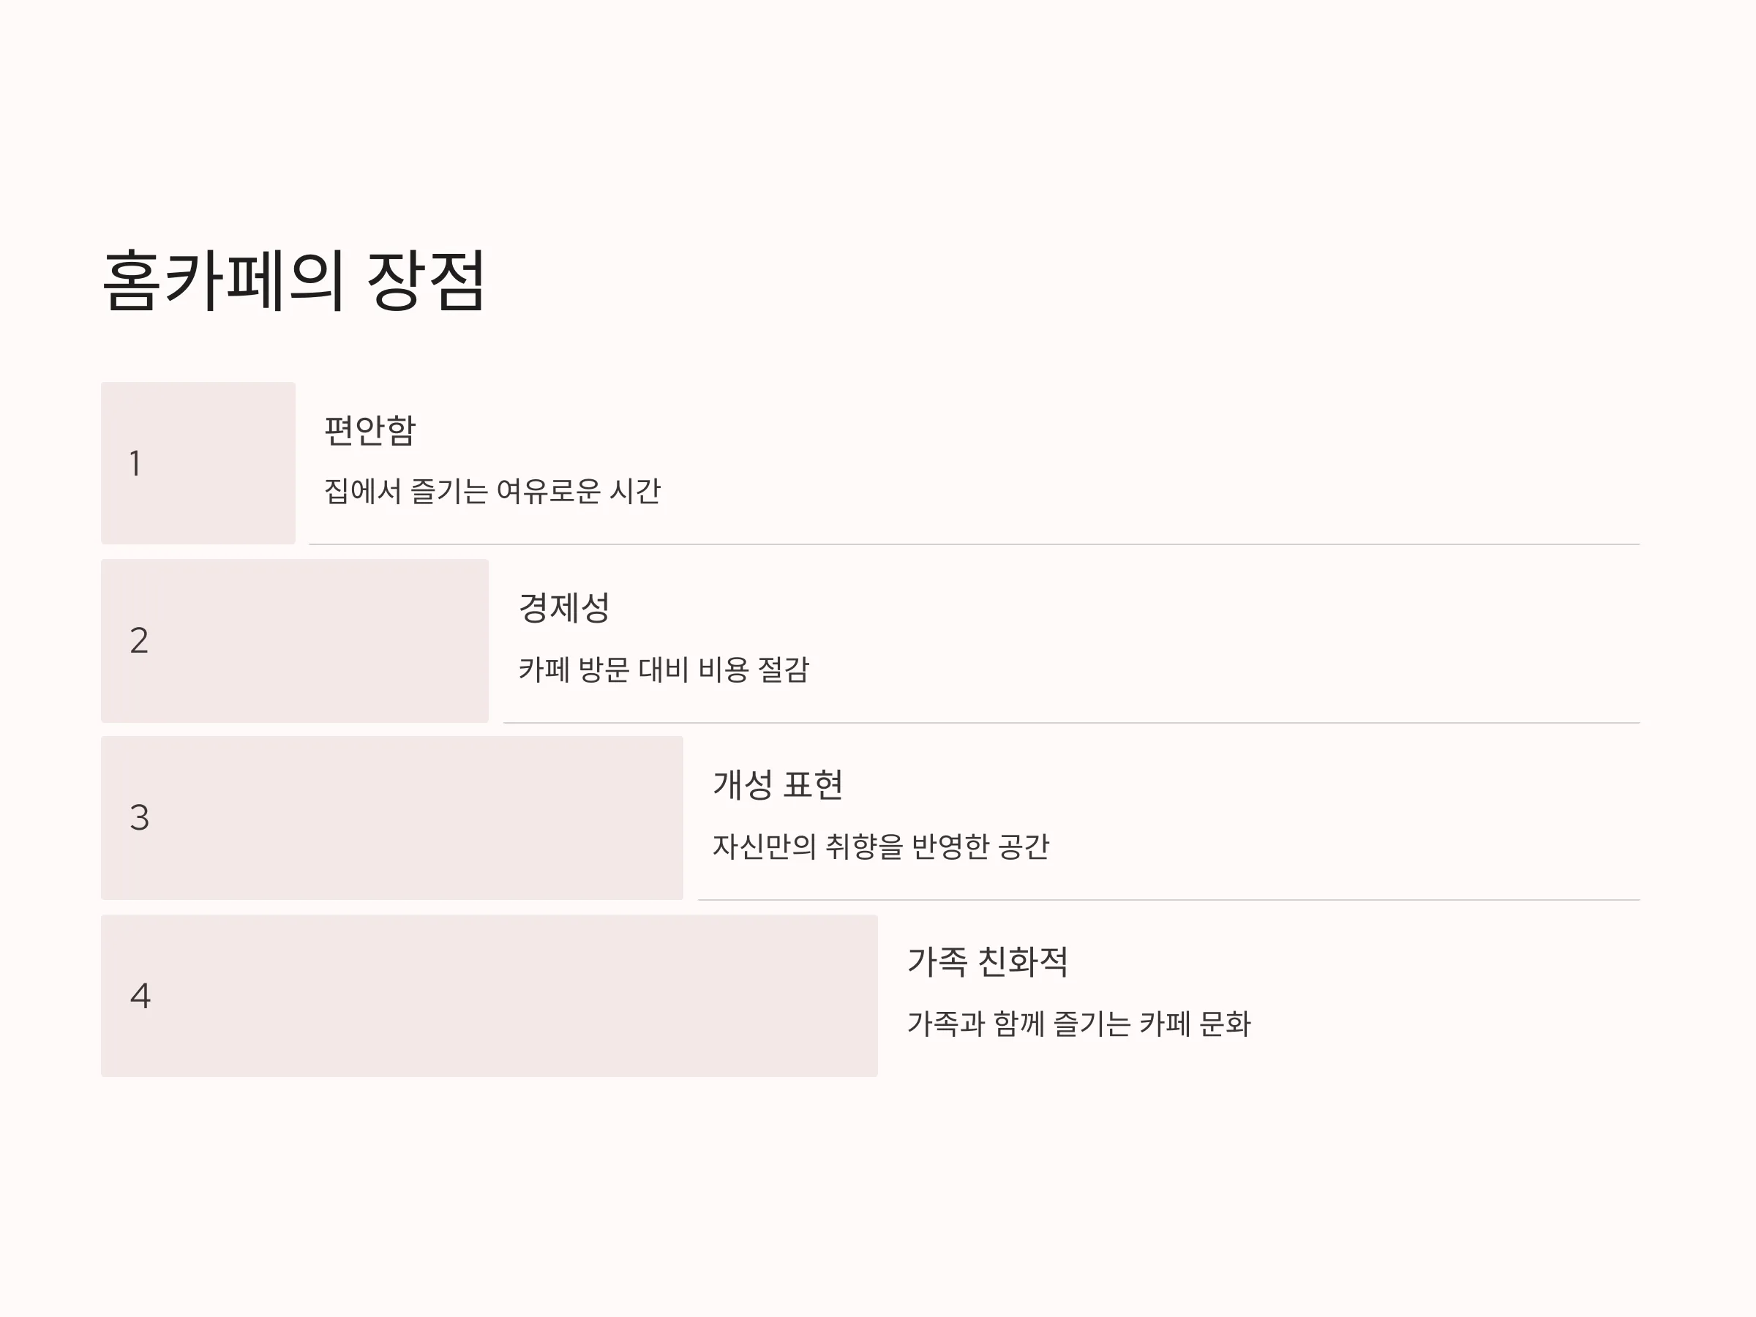Click the 가족 친화적 heading
This screenshot has width=1756, height=1317.
click(x=988, y=962)
